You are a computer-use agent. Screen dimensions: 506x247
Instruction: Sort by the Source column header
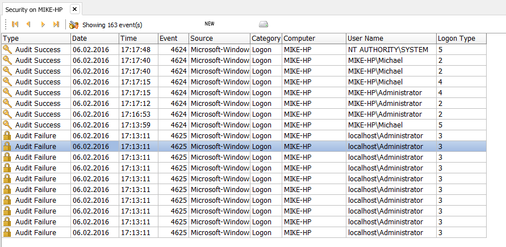(219, 39)
